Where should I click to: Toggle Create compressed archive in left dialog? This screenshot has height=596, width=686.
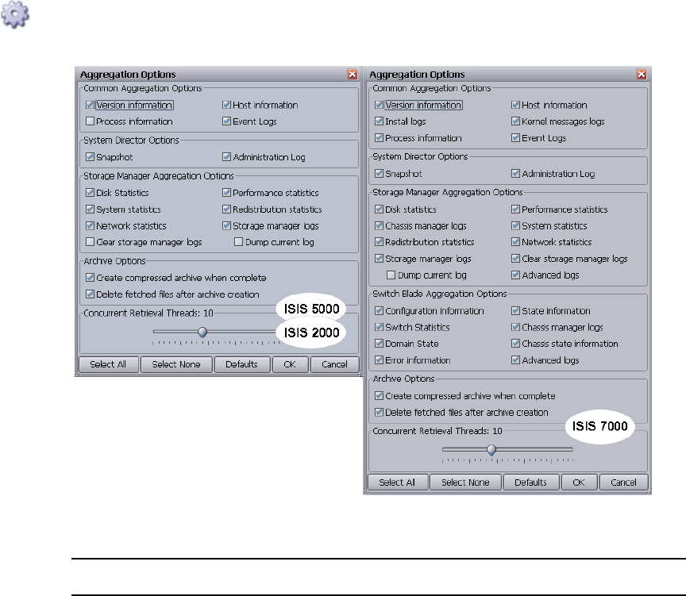[x=91, y=277]
